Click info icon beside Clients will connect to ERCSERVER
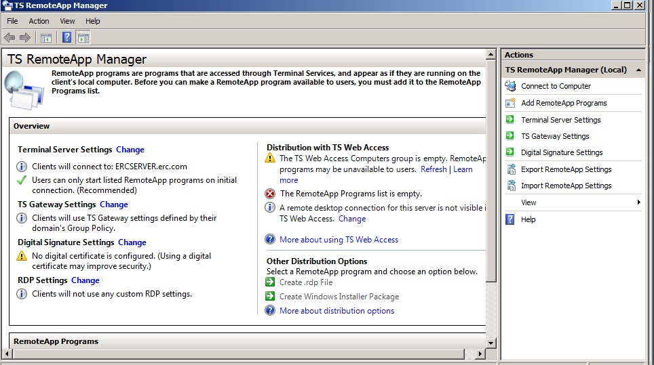The height and width of the screenshot is (365, 654). (22, 167)
